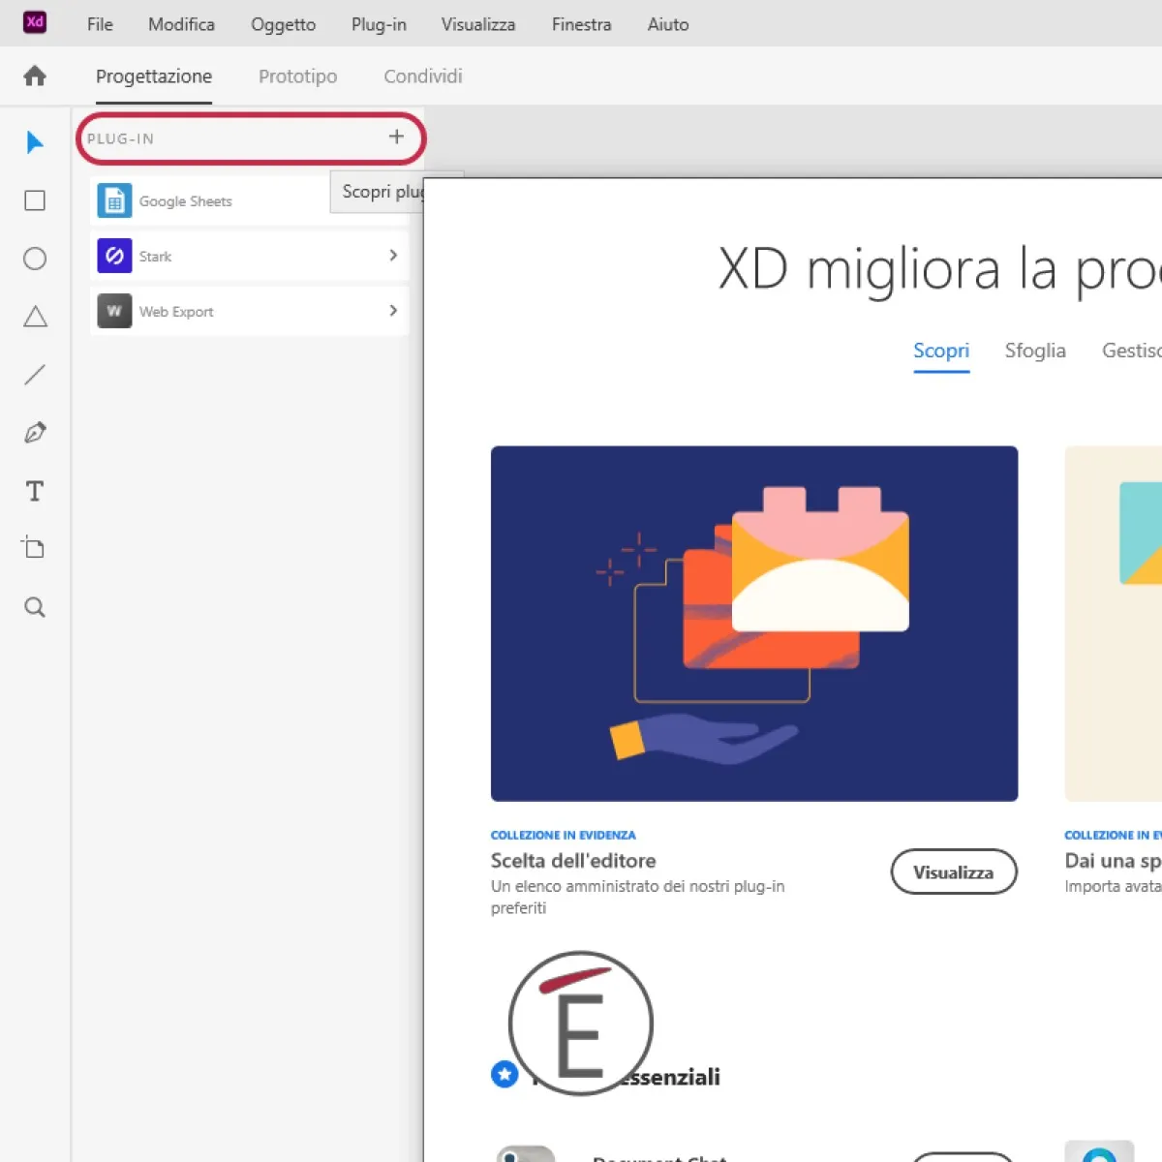This screenshot has width=1162, height=1162.
Task: Expand Stark plugin options
Action: tap(393, 256)
